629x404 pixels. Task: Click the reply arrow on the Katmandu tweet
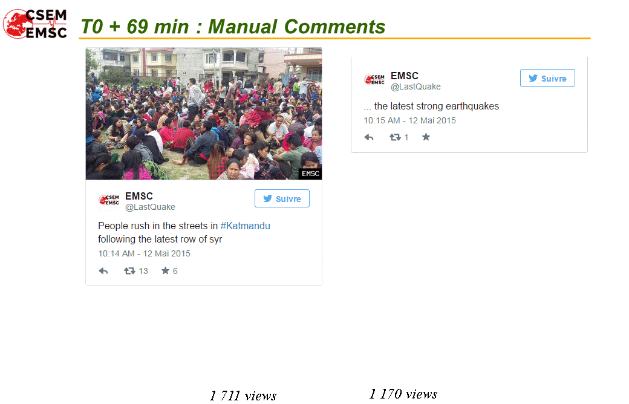pyautogui.click(x=103, y=271)
